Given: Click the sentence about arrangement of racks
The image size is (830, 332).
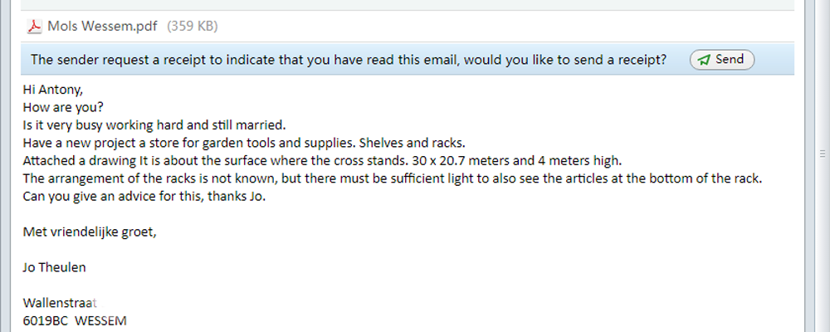Looking at the screenshot, I should pyautogui.click(x=392, y=178).
